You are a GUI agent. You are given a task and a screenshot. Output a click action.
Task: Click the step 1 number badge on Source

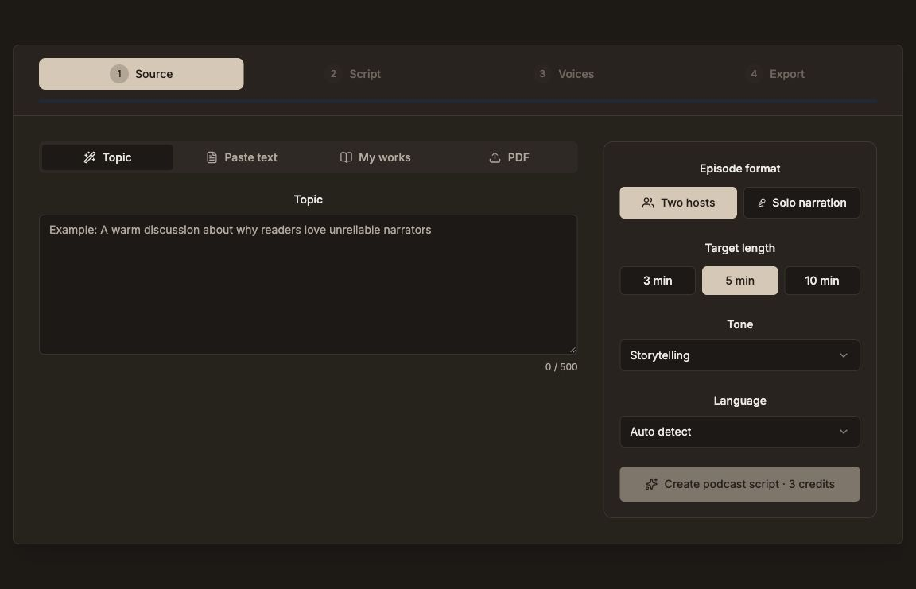pos(119,74)
